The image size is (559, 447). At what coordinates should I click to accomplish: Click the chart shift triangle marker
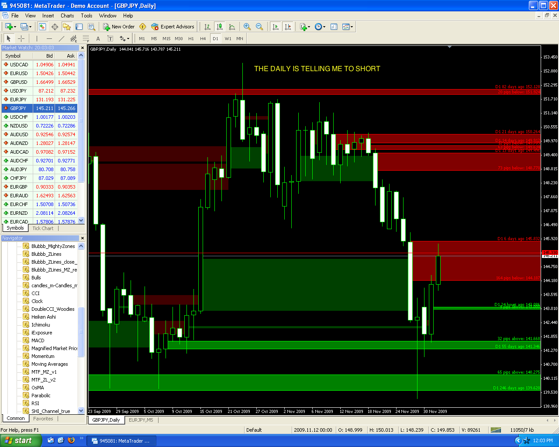(449, 47)
